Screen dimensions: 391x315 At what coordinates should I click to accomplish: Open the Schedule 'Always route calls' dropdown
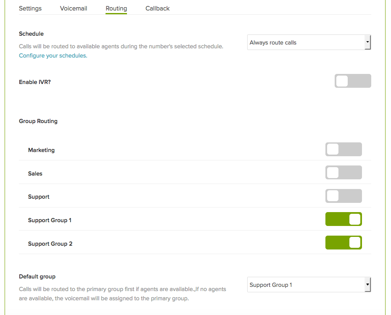coord(309,42)
